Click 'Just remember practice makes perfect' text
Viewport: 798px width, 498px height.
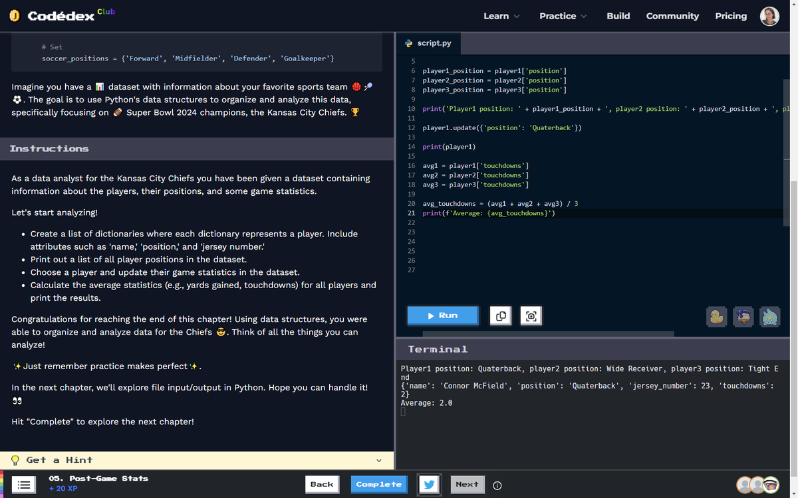coord(106,367)
